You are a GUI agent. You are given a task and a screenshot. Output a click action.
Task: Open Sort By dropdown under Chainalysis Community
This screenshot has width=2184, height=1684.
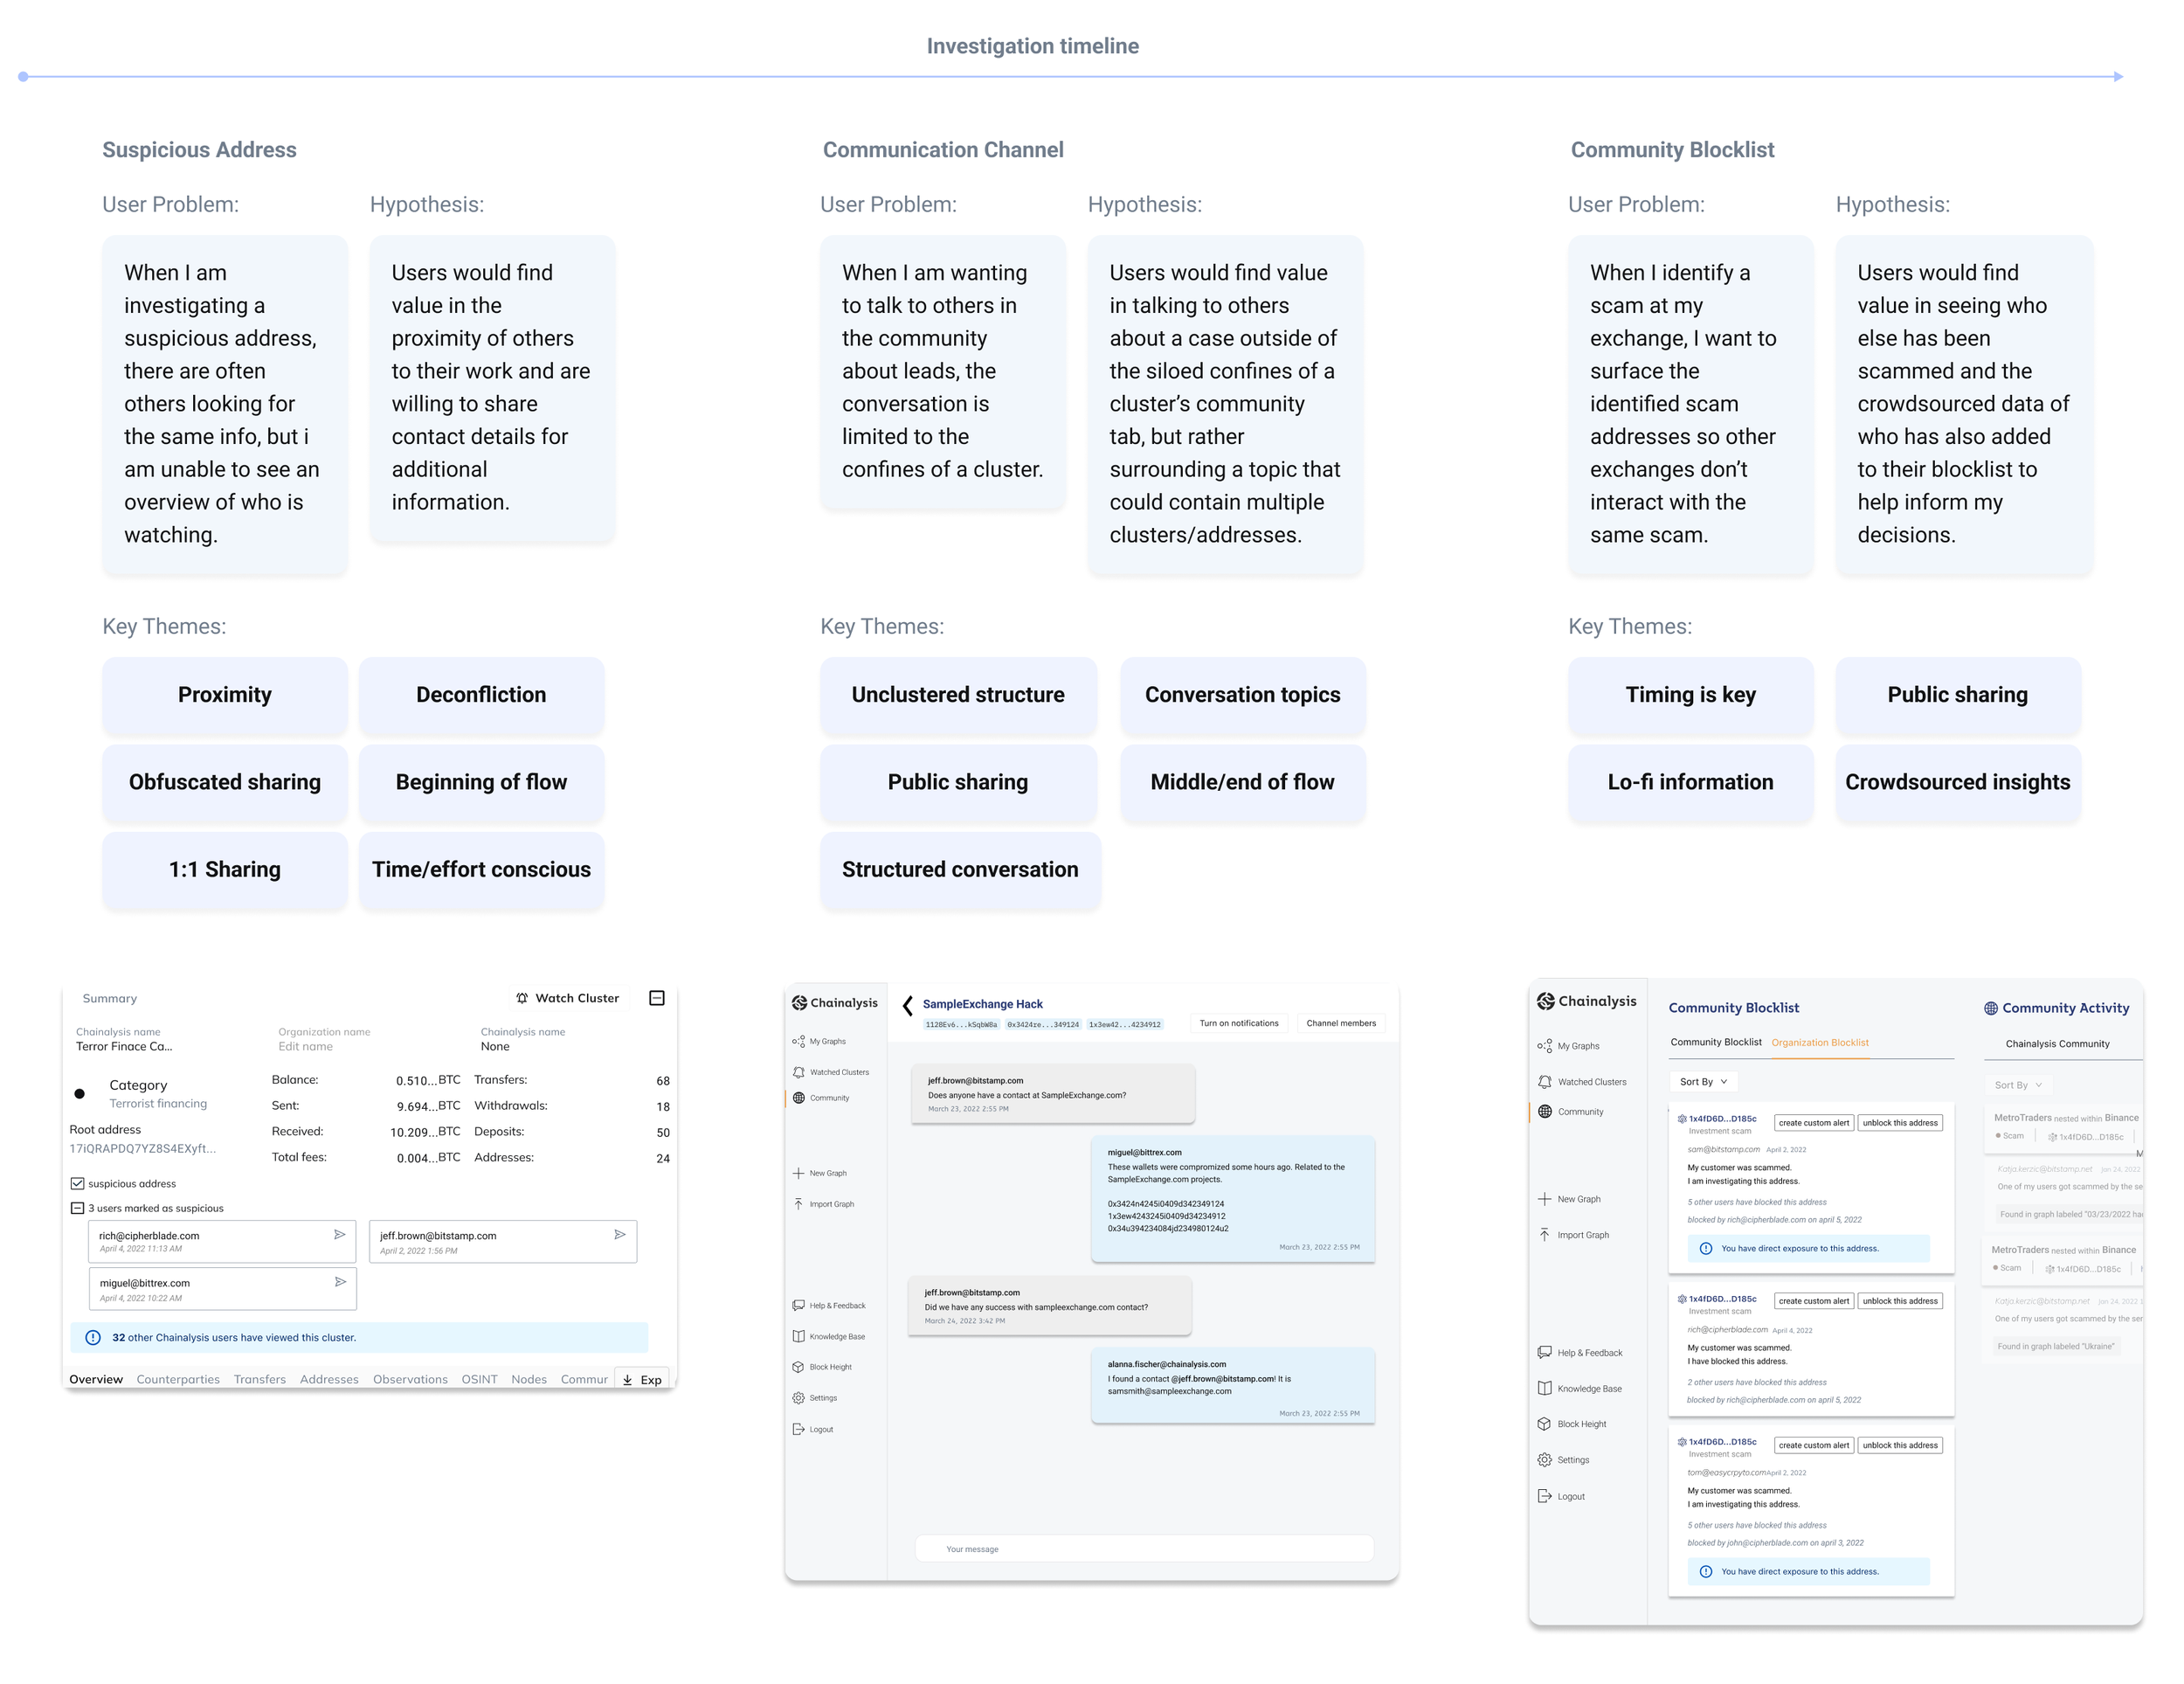point(2017,1085)
